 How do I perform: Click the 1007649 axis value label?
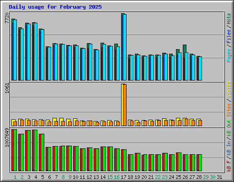click(7, 138)
